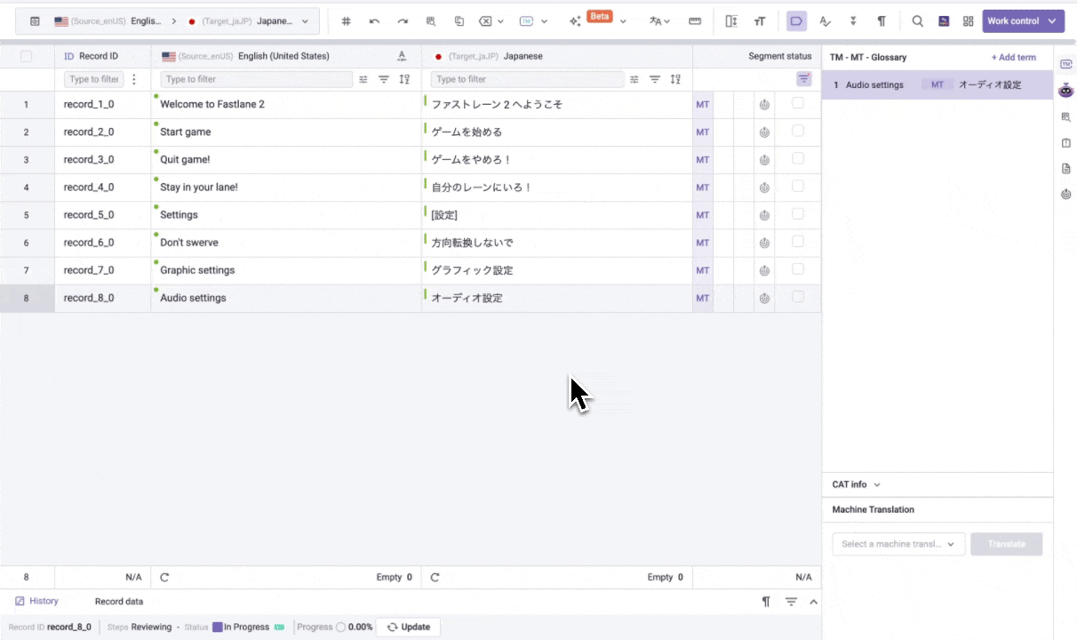Screen dimensions: 1077x640
Task: Open the History tab
Action: 36,601
